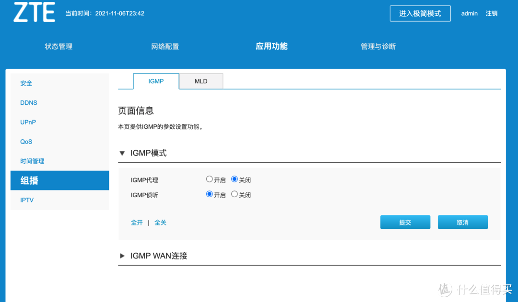Click the ZTE logo
The width and height of the screenshot is (518, 302).
[x=34, y=13]
